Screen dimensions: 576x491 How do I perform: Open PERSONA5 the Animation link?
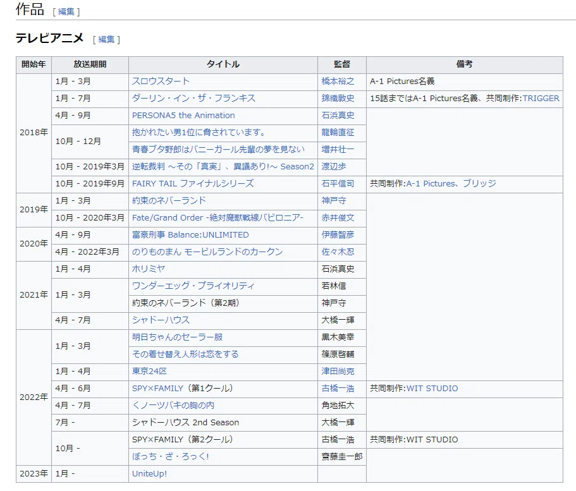pyautogui.click(x=183, y=115)
